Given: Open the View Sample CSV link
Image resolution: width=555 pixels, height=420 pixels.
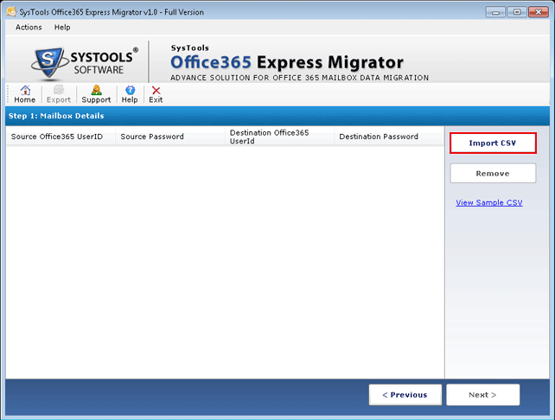Looking at the screenshot, I should 489,203.
